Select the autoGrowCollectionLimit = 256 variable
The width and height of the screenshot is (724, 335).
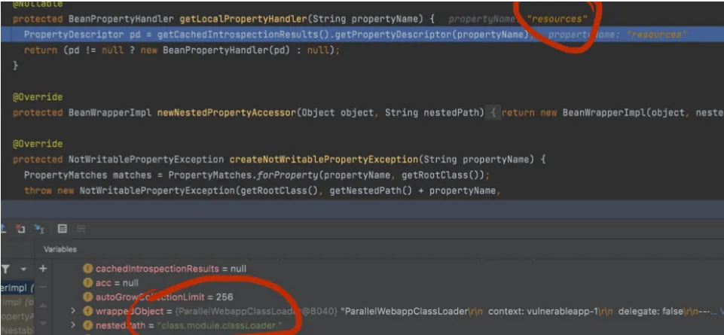click(158, 297)
